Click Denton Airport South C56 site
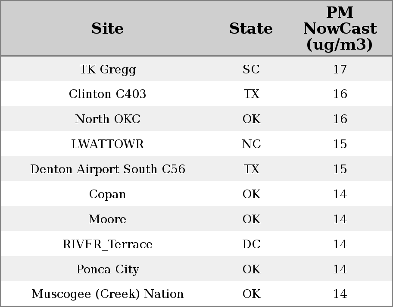Screen dimensions: 393x307 pyautogui.click(x=107, y=169)
